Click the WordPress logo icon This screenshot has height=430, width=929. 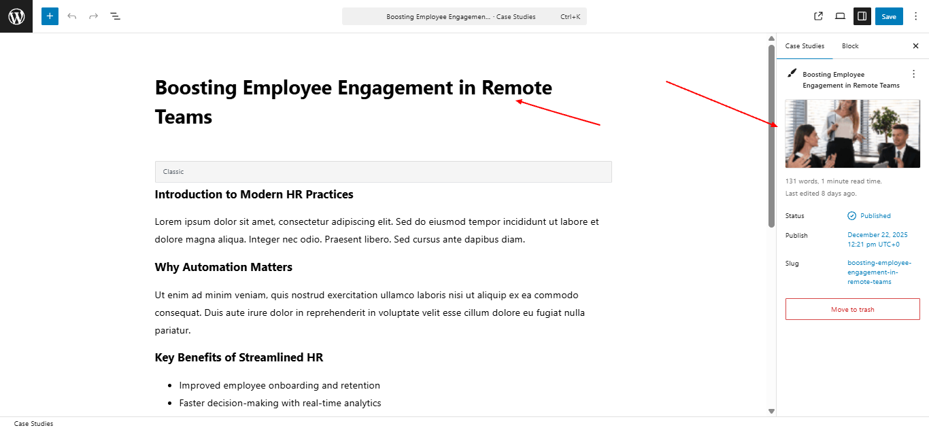click(16, 16)
